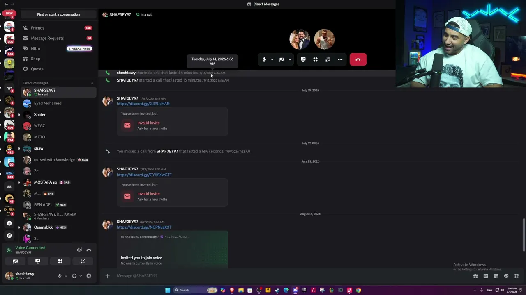Open cursed with knowledge direct message
This screenshot has height=295, width=526.
pyautogui.click(x=58, y=160)
